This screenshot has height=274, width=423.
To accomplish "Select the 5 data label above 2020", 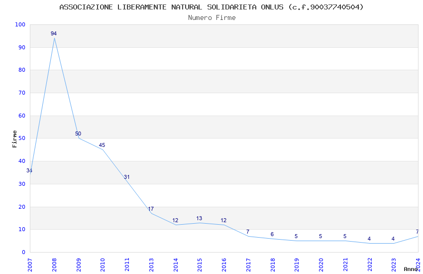I will tap(320, 236).
